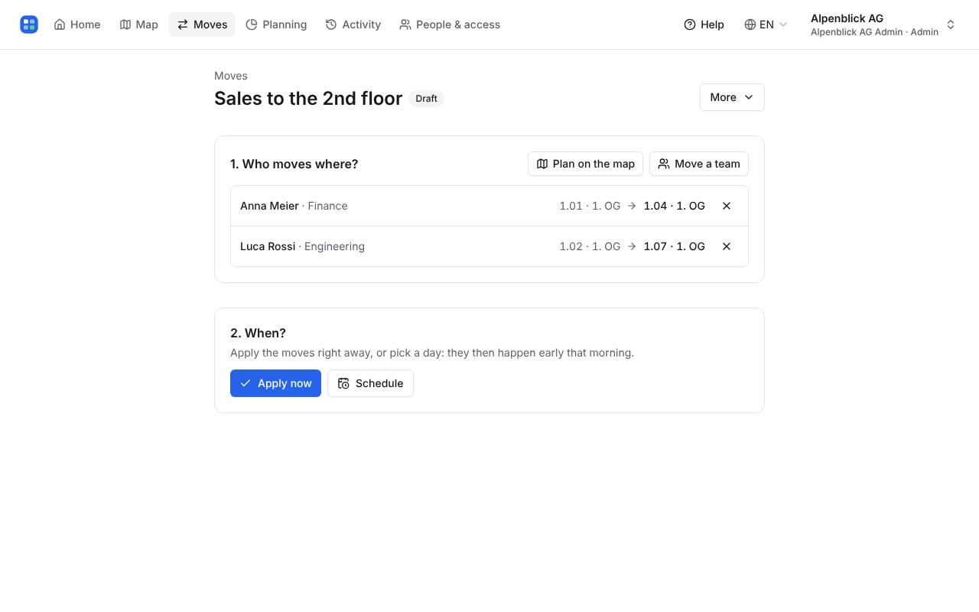Open the Home nav item
Viewport: 979px width, 612px height.
(77, 24)
